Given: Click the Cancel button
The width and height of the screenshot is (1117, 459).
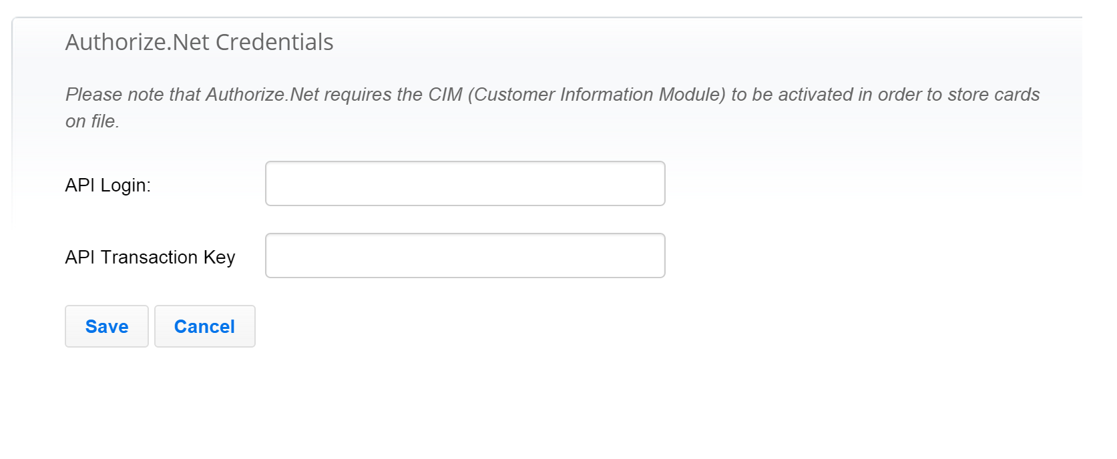Looking at the screenshot, I should point(204,326).
